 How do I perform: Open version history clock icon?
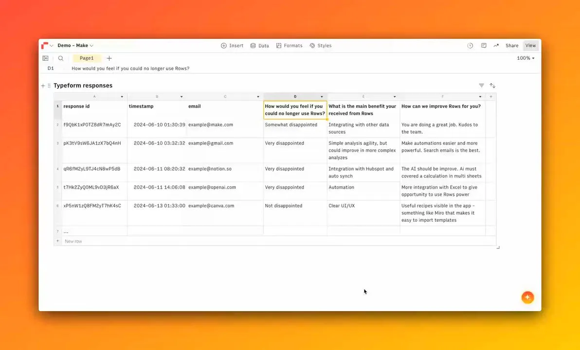[470, 46]
